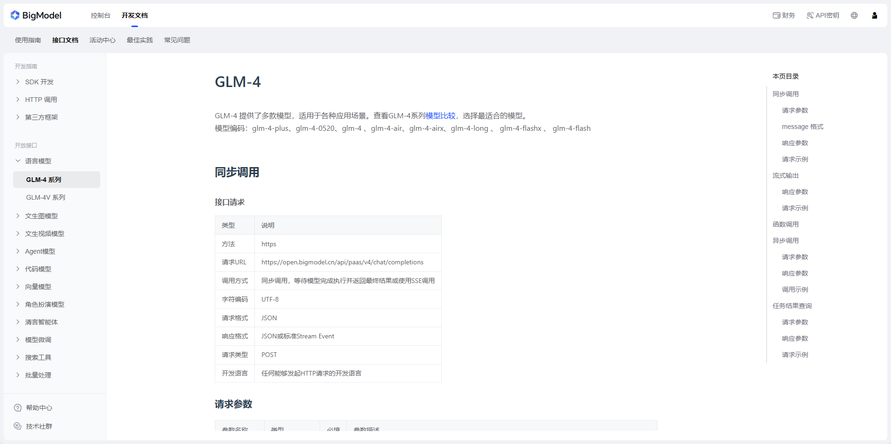891x444 pixels.
Task: Click the globe language icon
Action: [854, 15]
